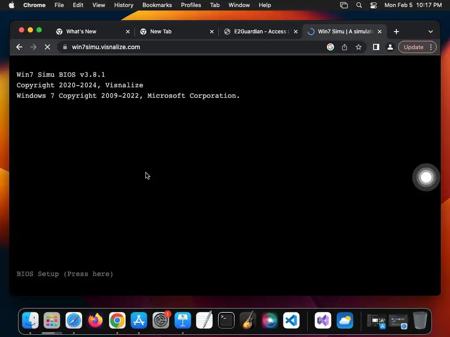450x337 pixels.
Task: Launch Safari from the Dock
Action: pyautogui.click(x=74, y=320)
